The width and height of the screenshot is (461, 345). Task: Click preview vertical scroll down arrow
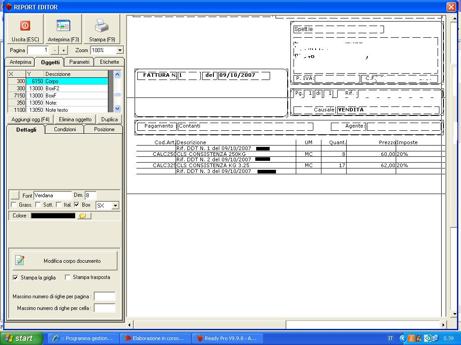(x=454, y=314)
